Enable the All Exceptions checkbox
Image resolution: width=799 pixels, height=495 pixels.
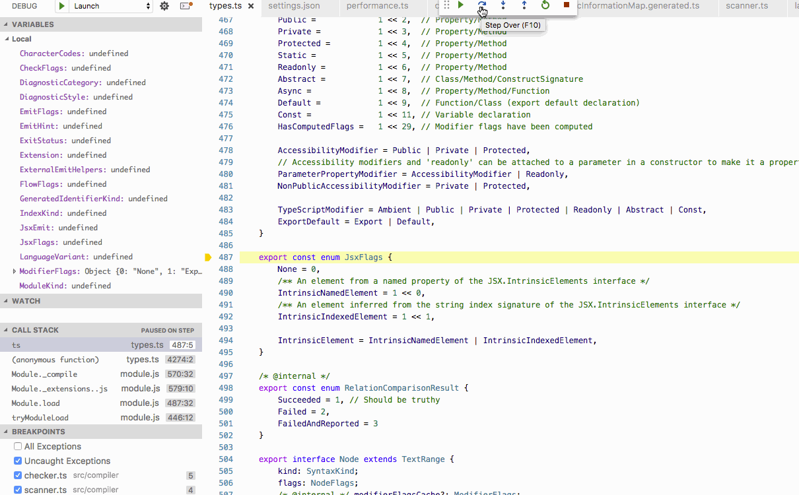18,447
